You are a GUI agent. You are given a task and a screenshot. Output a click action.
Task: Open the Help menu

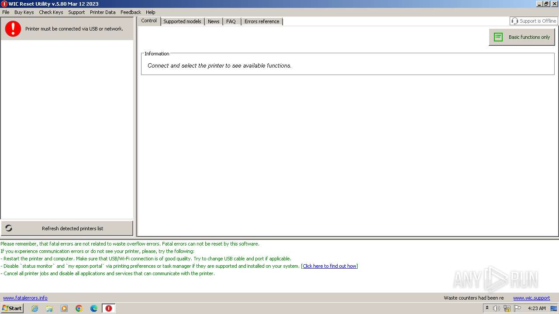(x=151, y=12)
